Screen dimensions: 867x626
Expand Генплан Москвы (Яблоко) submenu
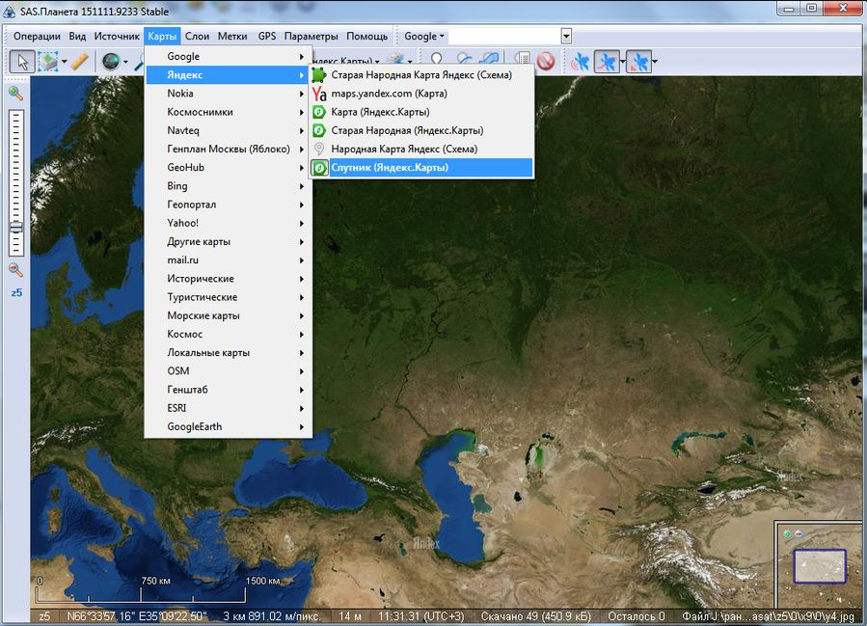click(229, 149)
